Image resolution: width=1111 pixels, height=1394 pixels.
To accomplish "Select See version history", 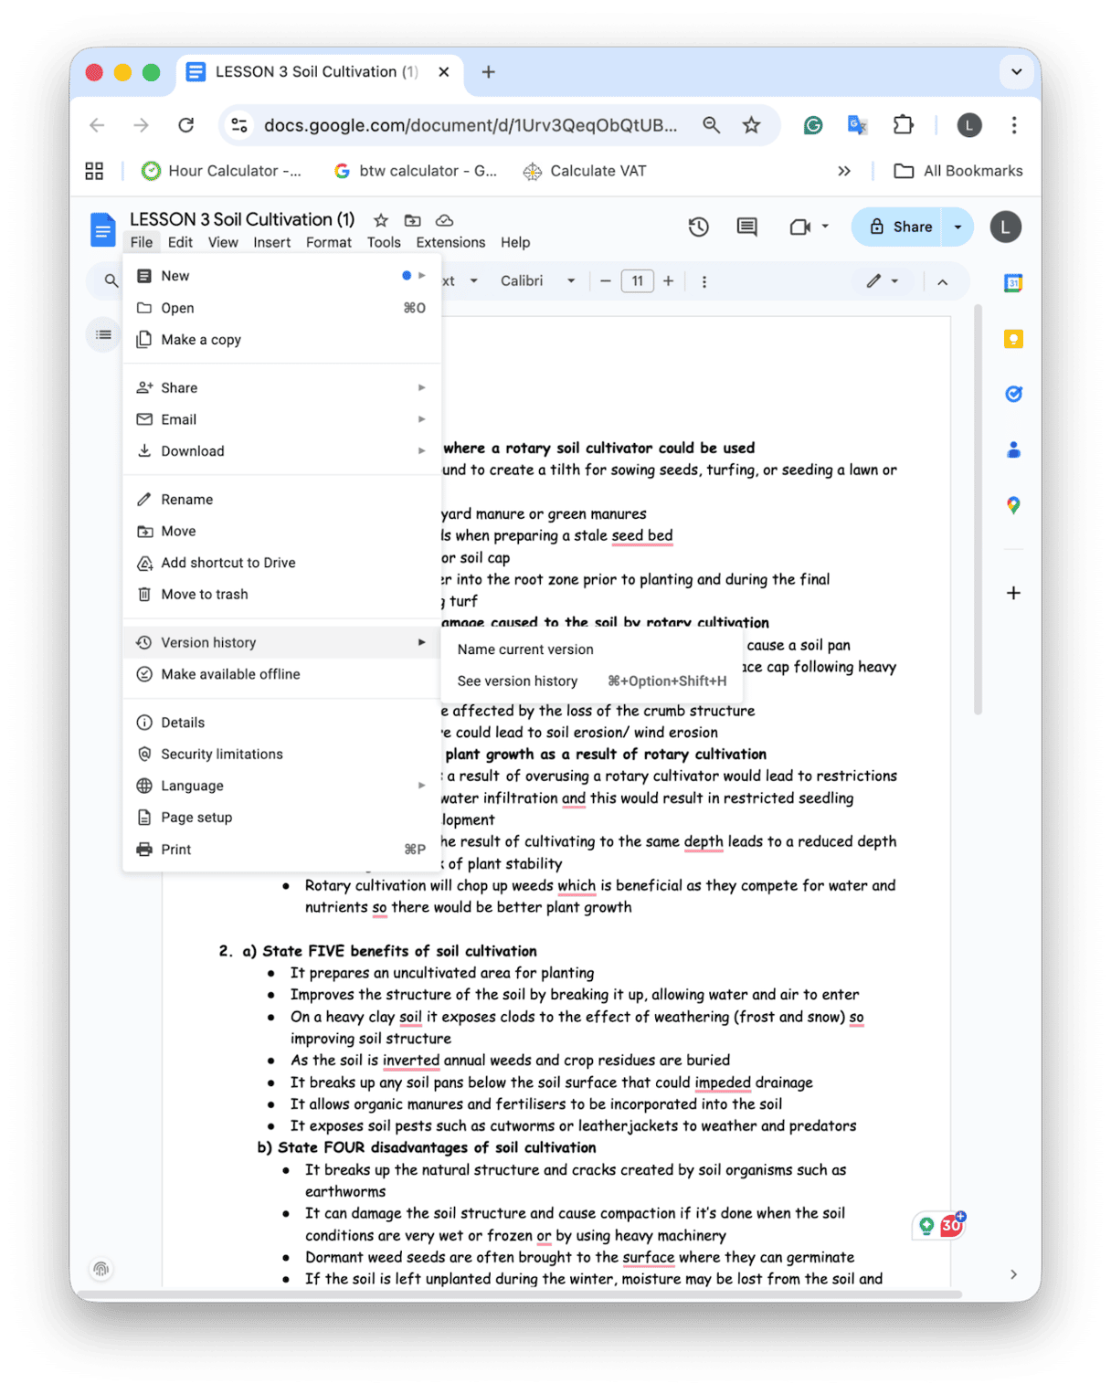I will click(517, 681).
